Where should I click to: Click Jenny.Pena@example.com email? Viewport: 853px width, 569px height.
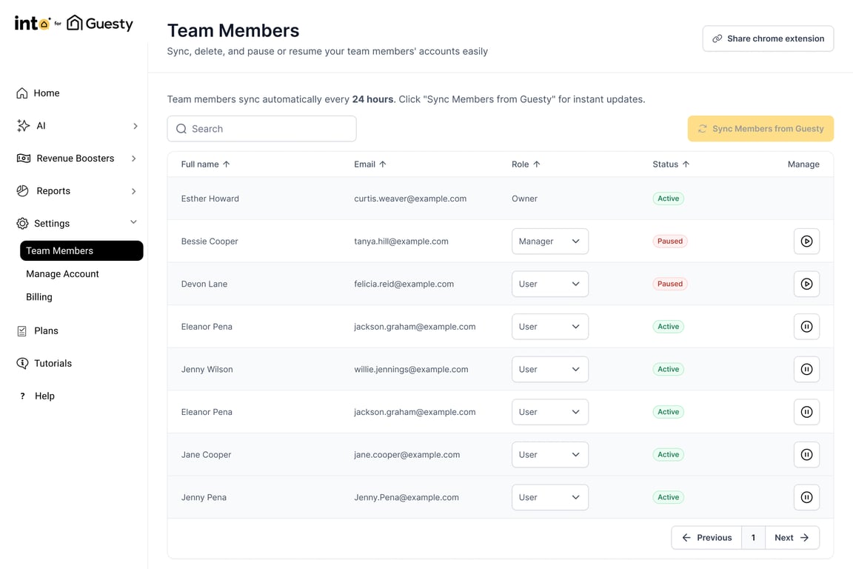[407, 497]
